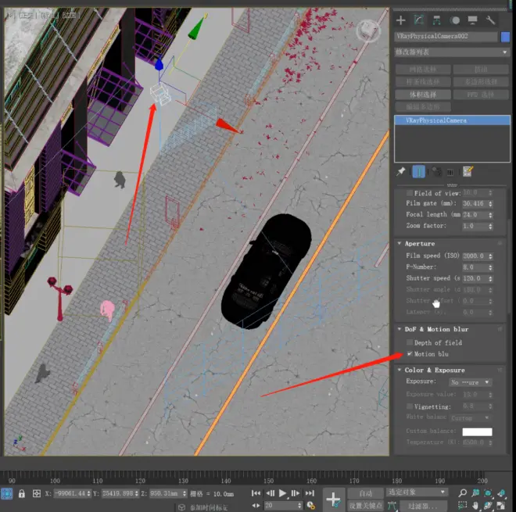Open the Utilities wrench panel tab
Image resolution: width=516 pixels, height=512 pixels.
coord(490,20)
